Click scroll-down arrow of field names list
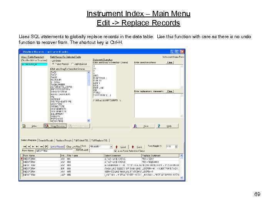 coord(89,121)
